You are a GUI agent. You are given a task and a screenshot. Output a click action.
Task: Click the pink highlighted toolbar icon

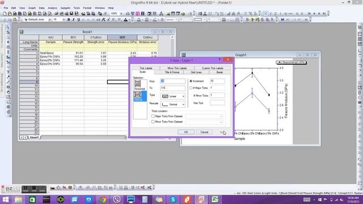tap(138, 14)
